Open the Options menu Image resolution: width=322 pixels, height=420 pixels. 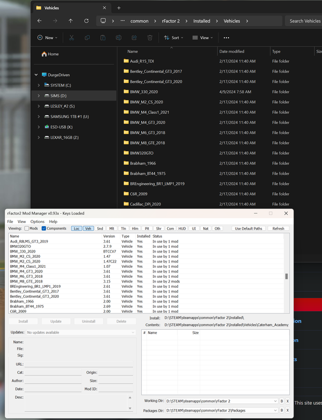tap(37, 222)
